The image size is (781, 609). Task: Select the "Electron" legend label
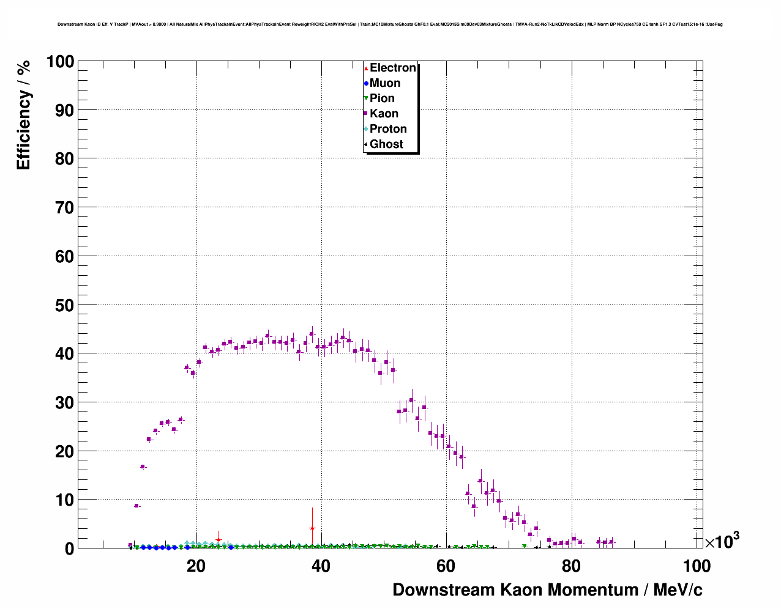(393, 68)
